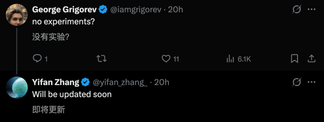Open George Grigorev's profile picture
Screen dimensions: 324x122
(x=17, y=15)
